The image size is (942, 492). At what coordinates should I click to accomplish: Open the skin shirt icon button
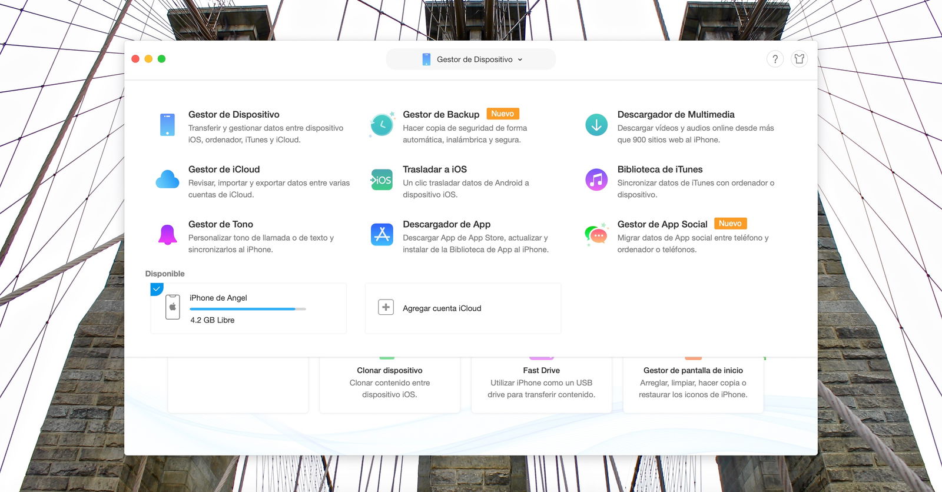(x=799, y=59)
